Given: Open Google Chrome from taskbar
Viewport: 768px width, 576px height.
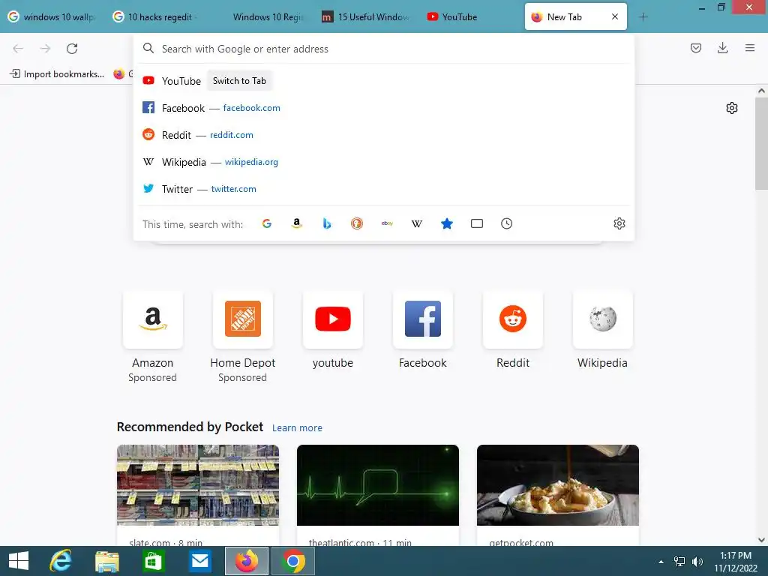Looking at the screenshot, I should (293, 561).
